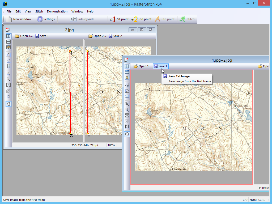The width and height of the screenshot is (272, 204).
Task: Click the yellow point 2 marker on the left map
Action: (x=70, y=134)
